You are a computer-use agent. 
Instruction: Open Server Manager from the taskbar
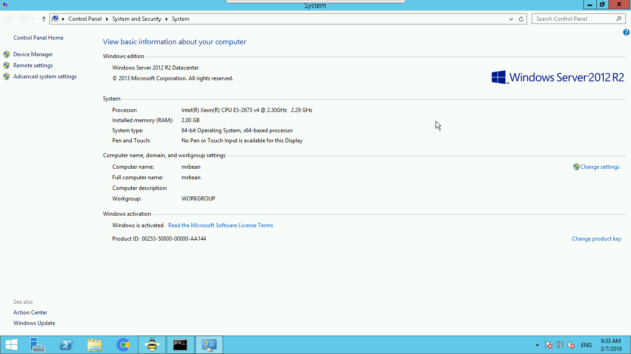click(37, 345)
